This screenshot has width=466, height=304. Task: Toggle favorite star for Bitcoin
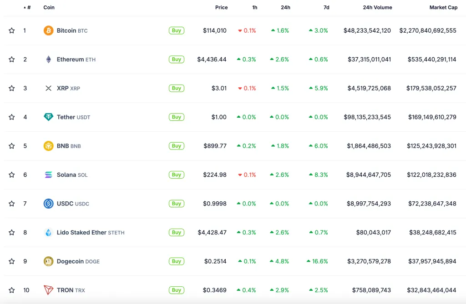(12, 30)
